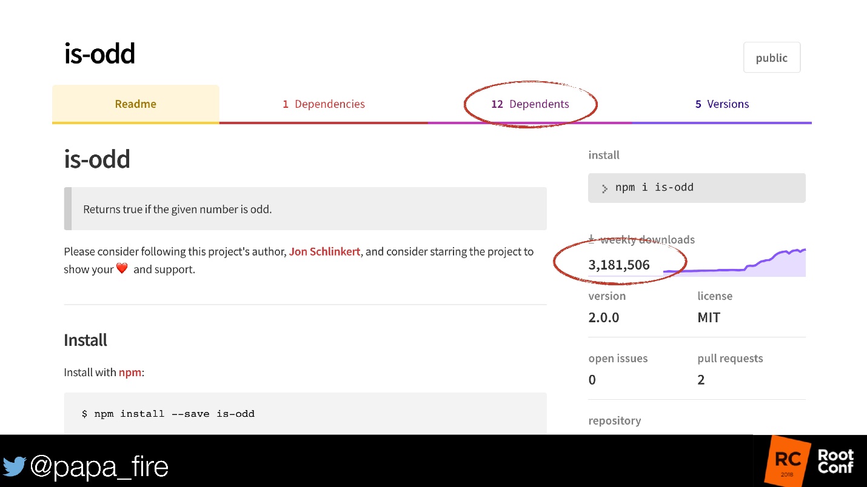Click the open issues count 0
Image resolution: width=867 pixels, height=487 pixels.
(592, 380)
